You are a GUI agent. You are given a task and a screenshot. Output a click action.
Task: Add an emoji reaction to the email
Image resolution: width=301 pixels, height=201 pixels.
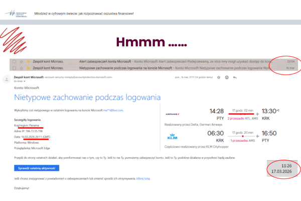pos(226,77)
